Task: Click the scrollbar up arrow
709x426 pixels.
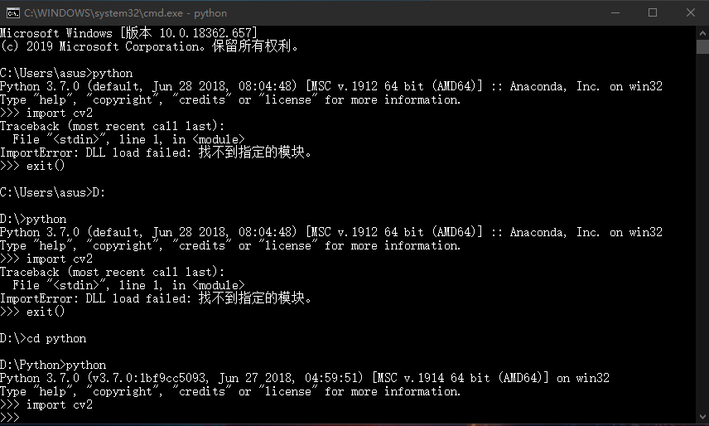Action: (702, 31)
